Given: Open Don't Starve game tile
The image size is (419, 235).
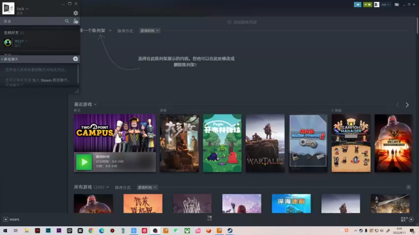Looking at the screenshot, I should click(192, 204).
